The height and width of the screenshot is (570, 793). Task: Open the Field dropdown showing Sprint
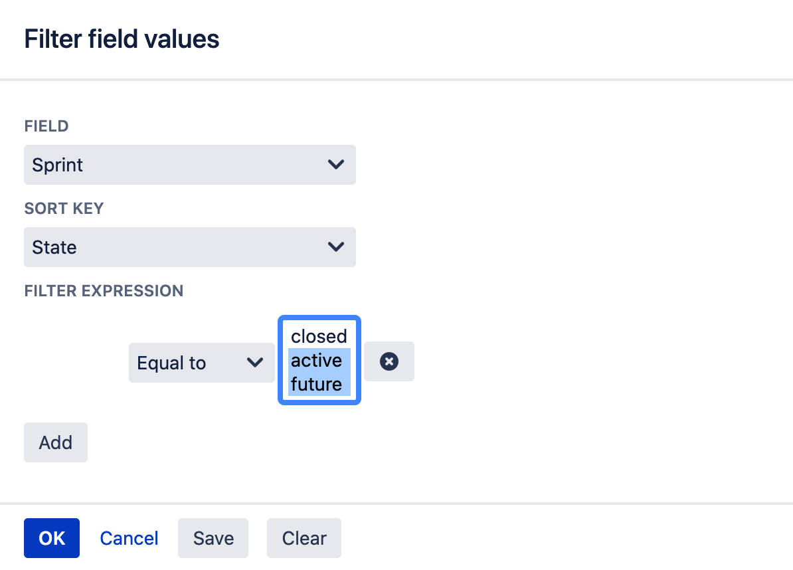pyautogui.click(x=190, y=165)
